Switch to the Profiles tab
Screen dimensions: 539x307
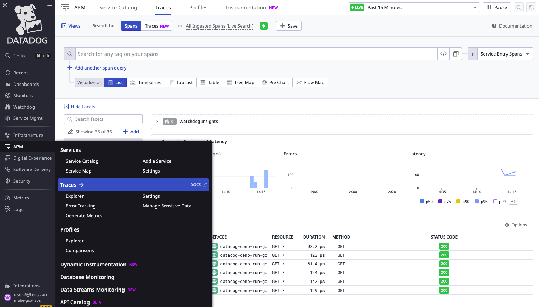click(198, 7)
